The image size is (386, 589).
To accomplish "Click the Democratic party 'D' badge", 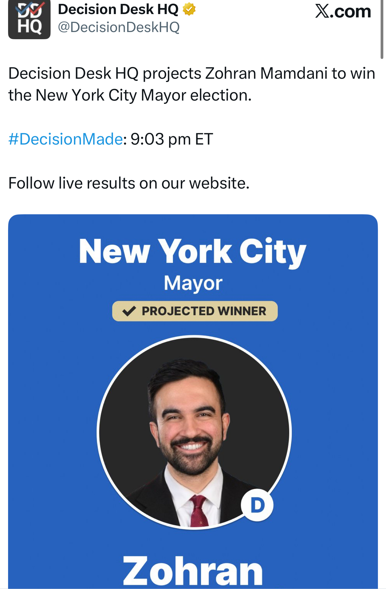I will [x=257, y=505].
